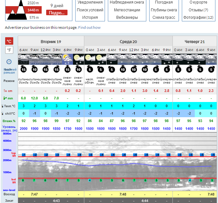This screenshot has height=203, width=218.
Task: Click Thursday 9 AM moderate snow icon
Action: 211,59
